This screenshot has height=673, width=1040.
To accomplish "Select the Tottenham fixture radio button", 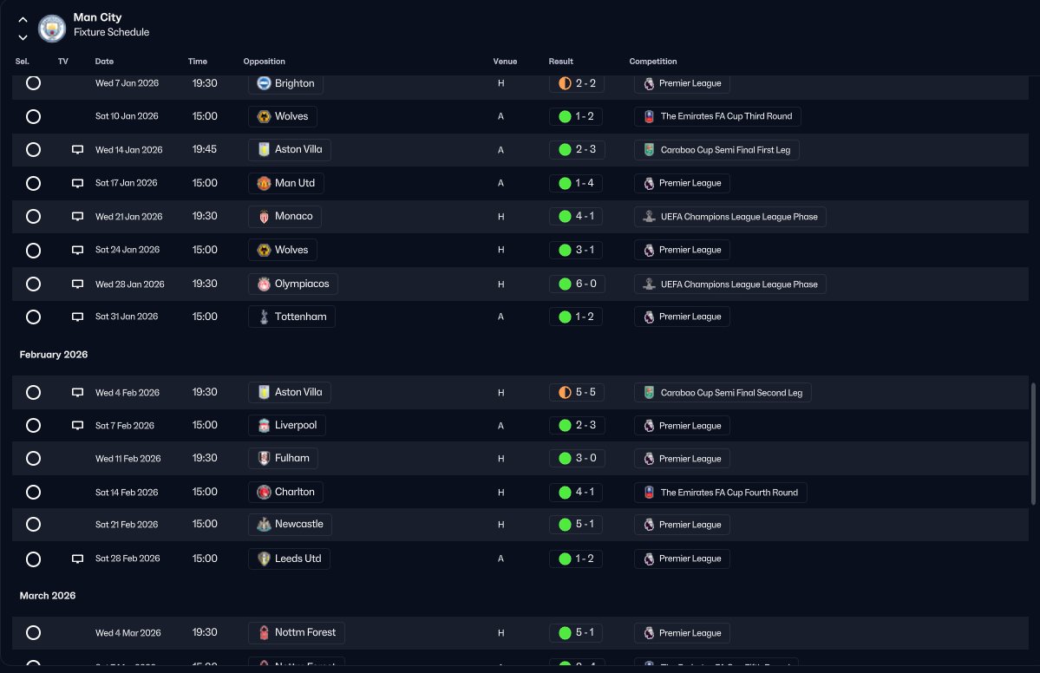I will [x=33, y=317].
